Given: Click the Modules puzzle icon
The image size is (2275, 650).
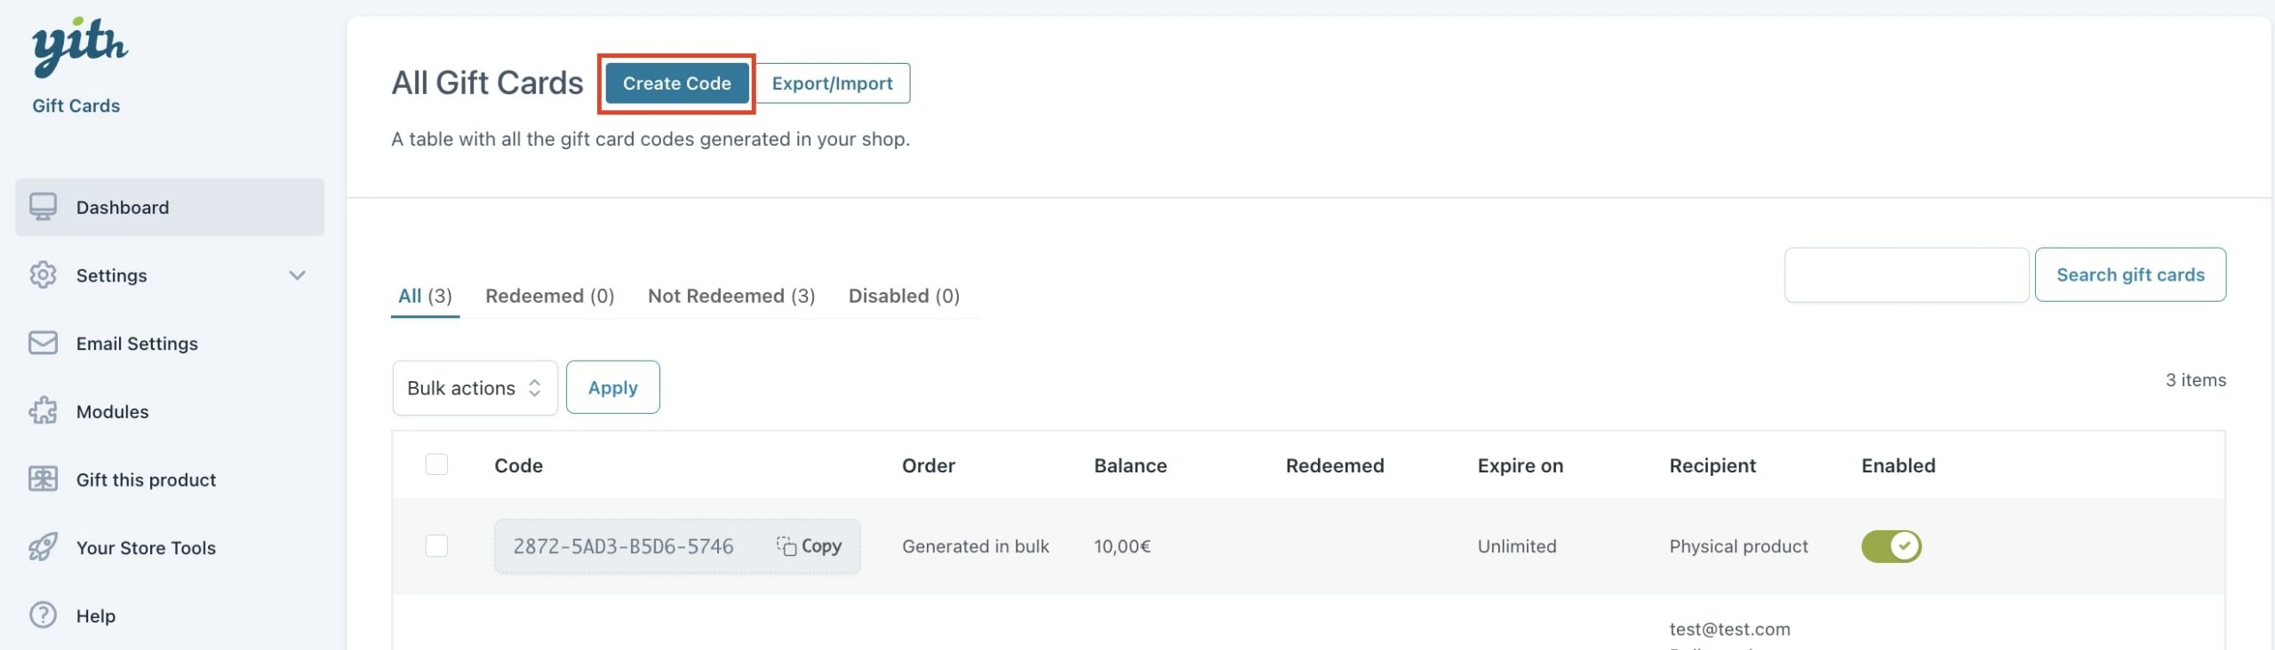Looking at the screenshot, I should tap(43, 411).
